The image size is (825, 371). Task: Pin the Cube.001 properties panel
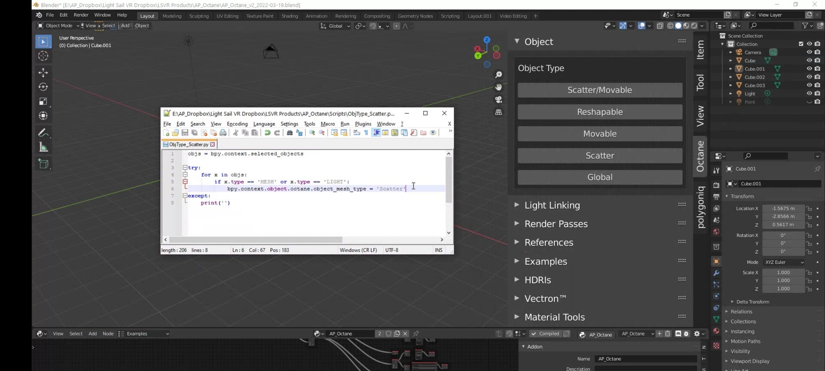point(817,169)
